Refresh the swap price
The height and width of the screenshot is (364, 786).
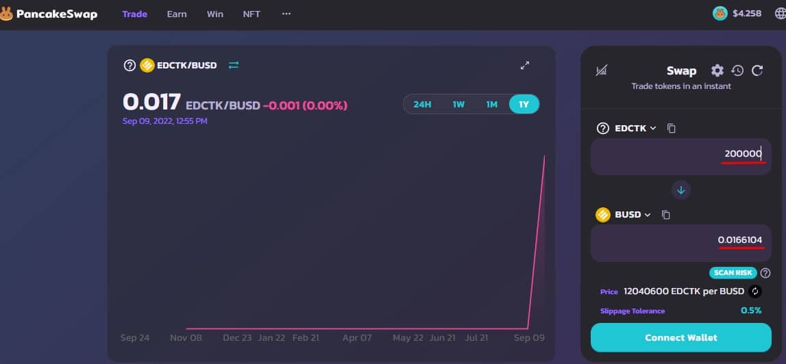coord(757,70)
